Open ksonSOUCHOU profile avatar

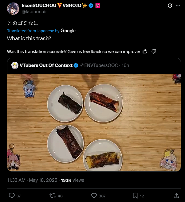point(13,9)
